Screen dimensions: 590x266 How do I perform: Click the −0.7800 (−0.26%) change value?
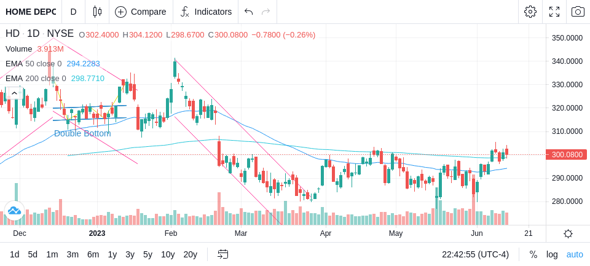click(x=283, y=35)
